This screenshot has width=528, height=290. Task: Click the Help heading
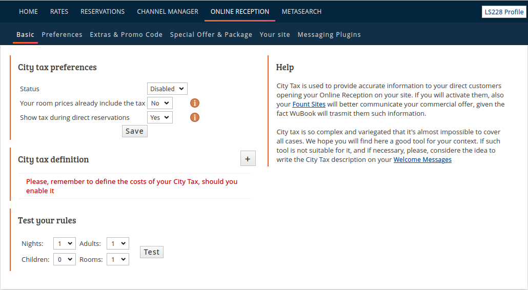pyautogui.click(x=285, y=67)
